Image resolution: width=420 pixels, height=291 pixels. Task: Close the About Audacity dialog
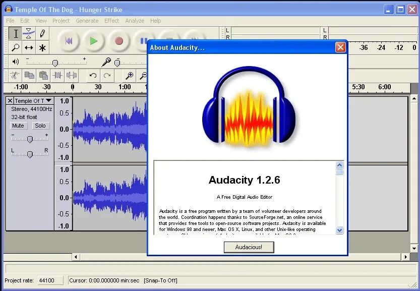pyautogui.click(x=340, y=47)
